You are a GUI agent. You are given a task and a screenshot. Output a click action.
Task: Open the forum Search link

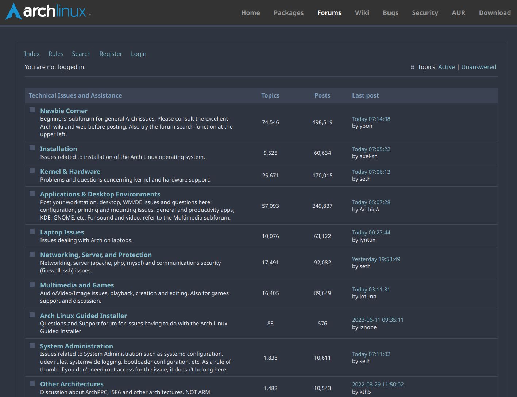(x=81, y=54)
